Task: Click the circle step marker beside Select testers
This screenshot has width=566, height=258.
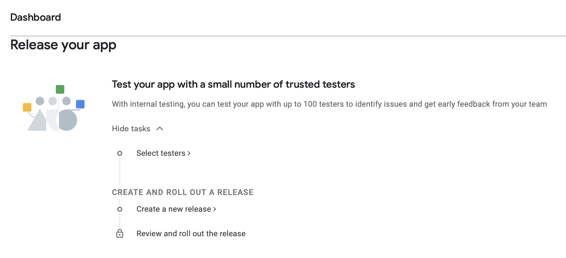Action: (120, 153)
